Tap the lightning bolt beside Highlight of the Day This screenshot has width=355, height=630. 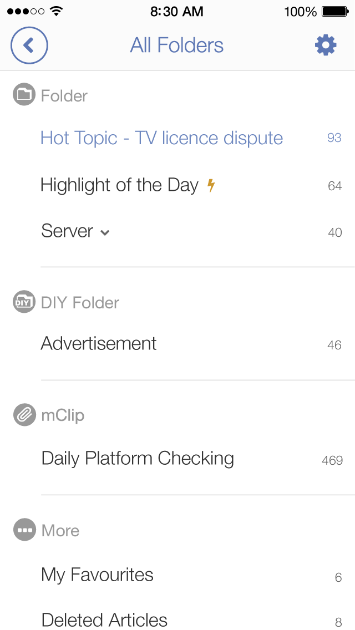pyautogui.click(x=211, y=185)
